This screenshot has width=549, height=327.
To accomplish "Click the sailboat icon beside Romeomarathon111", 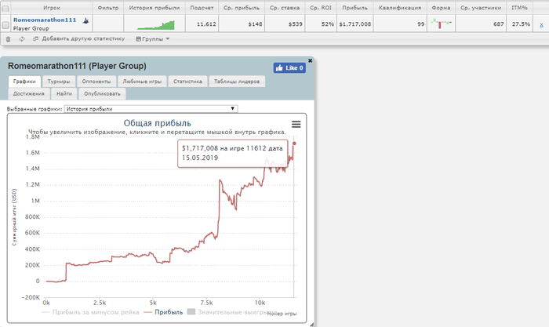I will 85,20.
